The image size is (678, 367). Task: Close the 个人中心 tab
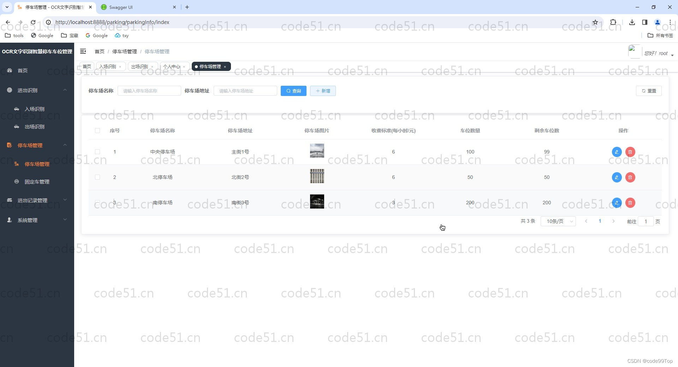click(184, 67)
